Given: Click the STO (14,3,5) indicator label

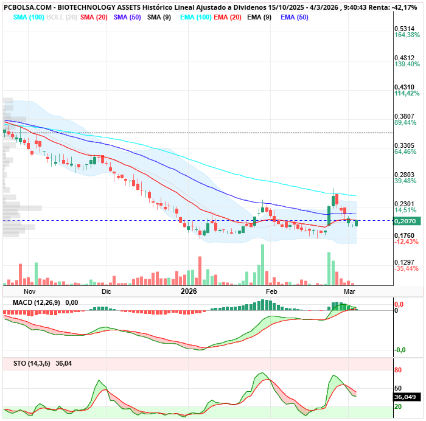Looking at the screenshot, I should [x=32, y=363].
